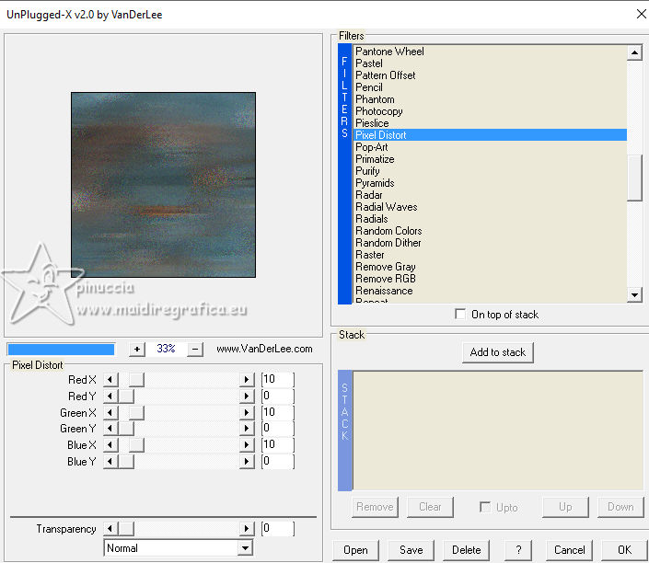Click the Transparency value field
649x563 pixels.
click(278, 528)
